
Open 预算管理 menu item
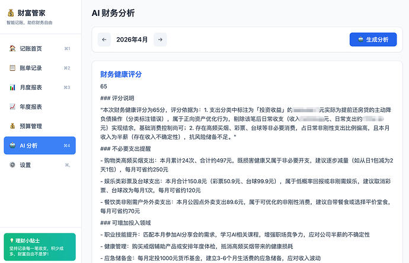[40, 126]
